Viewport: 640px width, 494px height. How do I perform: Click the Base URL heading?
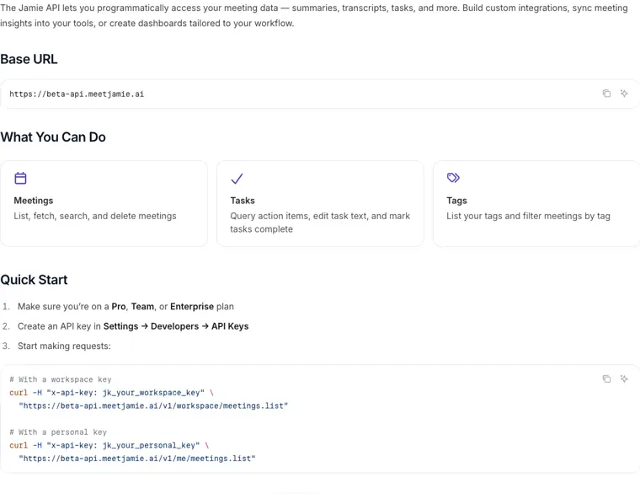pos(29,59)
